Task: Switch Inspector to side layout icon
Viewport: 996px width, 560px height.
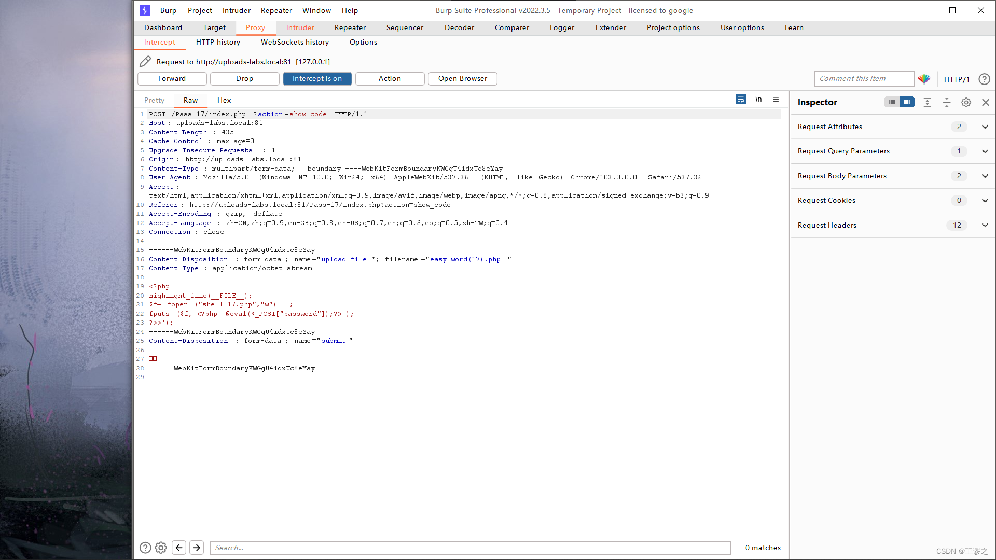Action: pos(907,102)
